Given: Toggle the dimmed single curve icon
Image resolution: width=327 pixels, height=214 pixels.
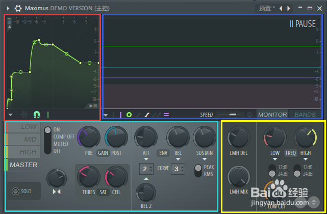Looking at the screenshot, I should [x=138, y=115].
